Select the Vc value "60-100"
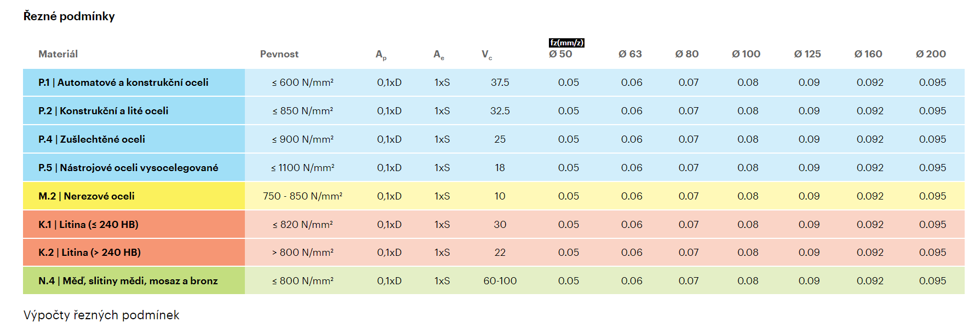 pyautogui.click(x=500, y=281)
